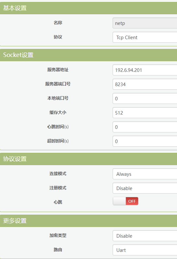Image resolution: width=177 pixels, height=259 pixels.
Task: Click the 服务器地址 label
Action: coord(58,70)
